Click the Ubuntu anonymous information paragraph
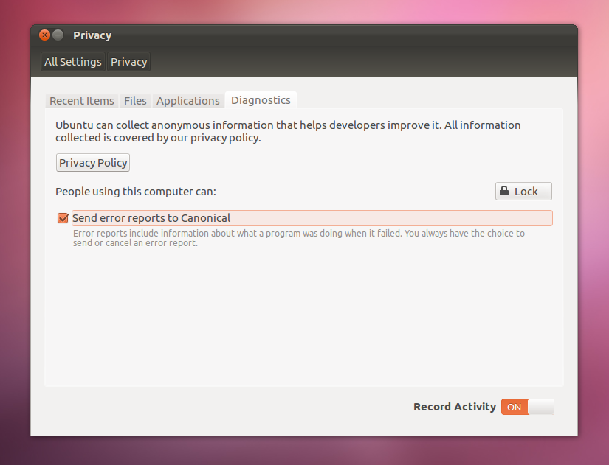Image resolution: width=609 pixels, height=465 pixels. coord(288,131)
